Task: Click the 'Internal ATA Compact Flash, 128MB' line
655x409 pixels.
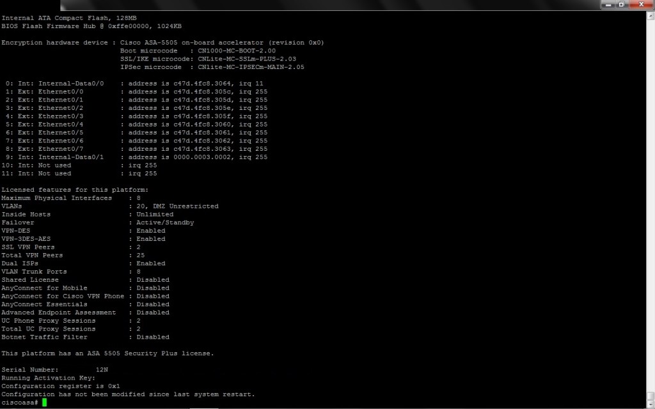Action: click(69, 18)
